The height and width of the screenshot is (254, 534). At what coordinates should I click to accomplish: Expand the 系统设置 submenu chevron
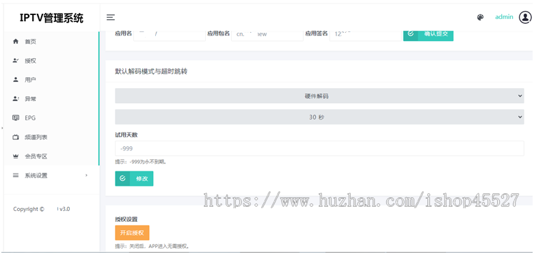click(x=86, y=175)
